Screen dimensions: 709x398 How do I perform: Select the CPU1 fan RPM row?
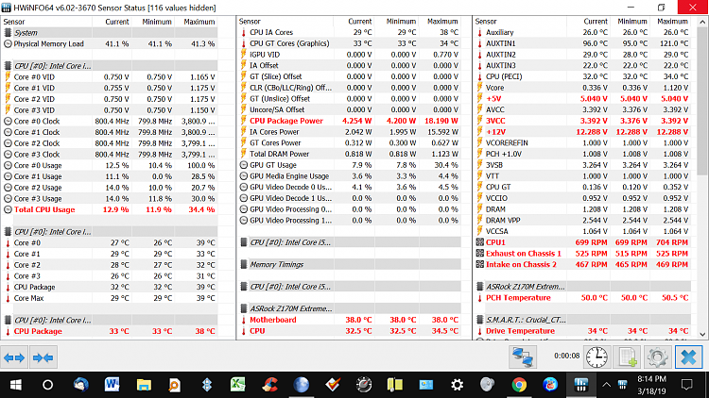(583, 242)
